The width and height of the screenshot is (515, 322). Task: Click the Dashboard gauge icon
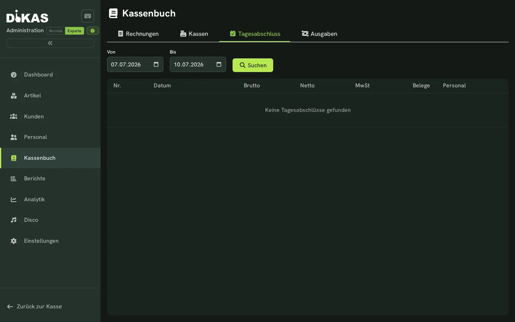(x=14, y=74)
